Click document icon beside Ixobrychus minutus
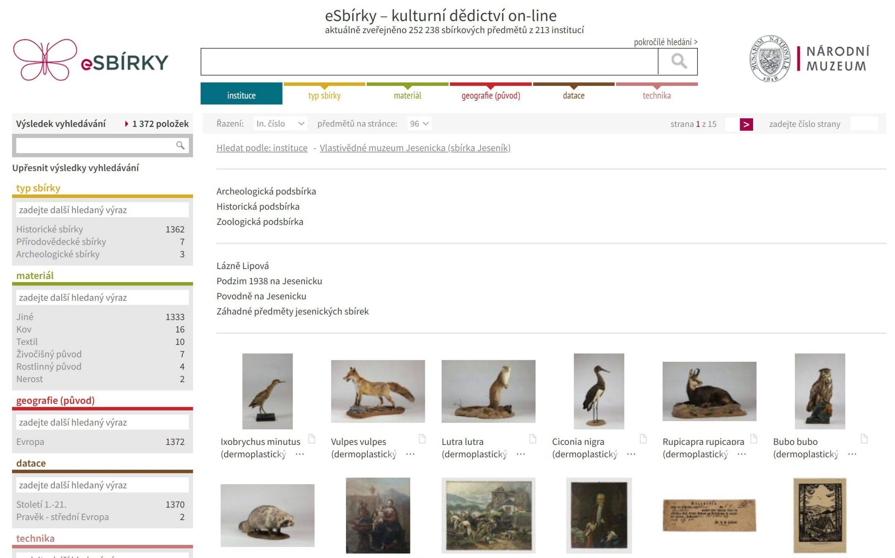The width and height of the screenshot is (895, 558). click(312, 439)
